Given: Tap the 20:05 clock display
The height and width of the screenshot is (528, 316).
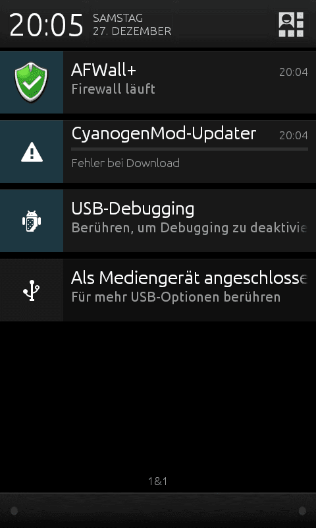Looking at the screenshot, I should [46, 26].
